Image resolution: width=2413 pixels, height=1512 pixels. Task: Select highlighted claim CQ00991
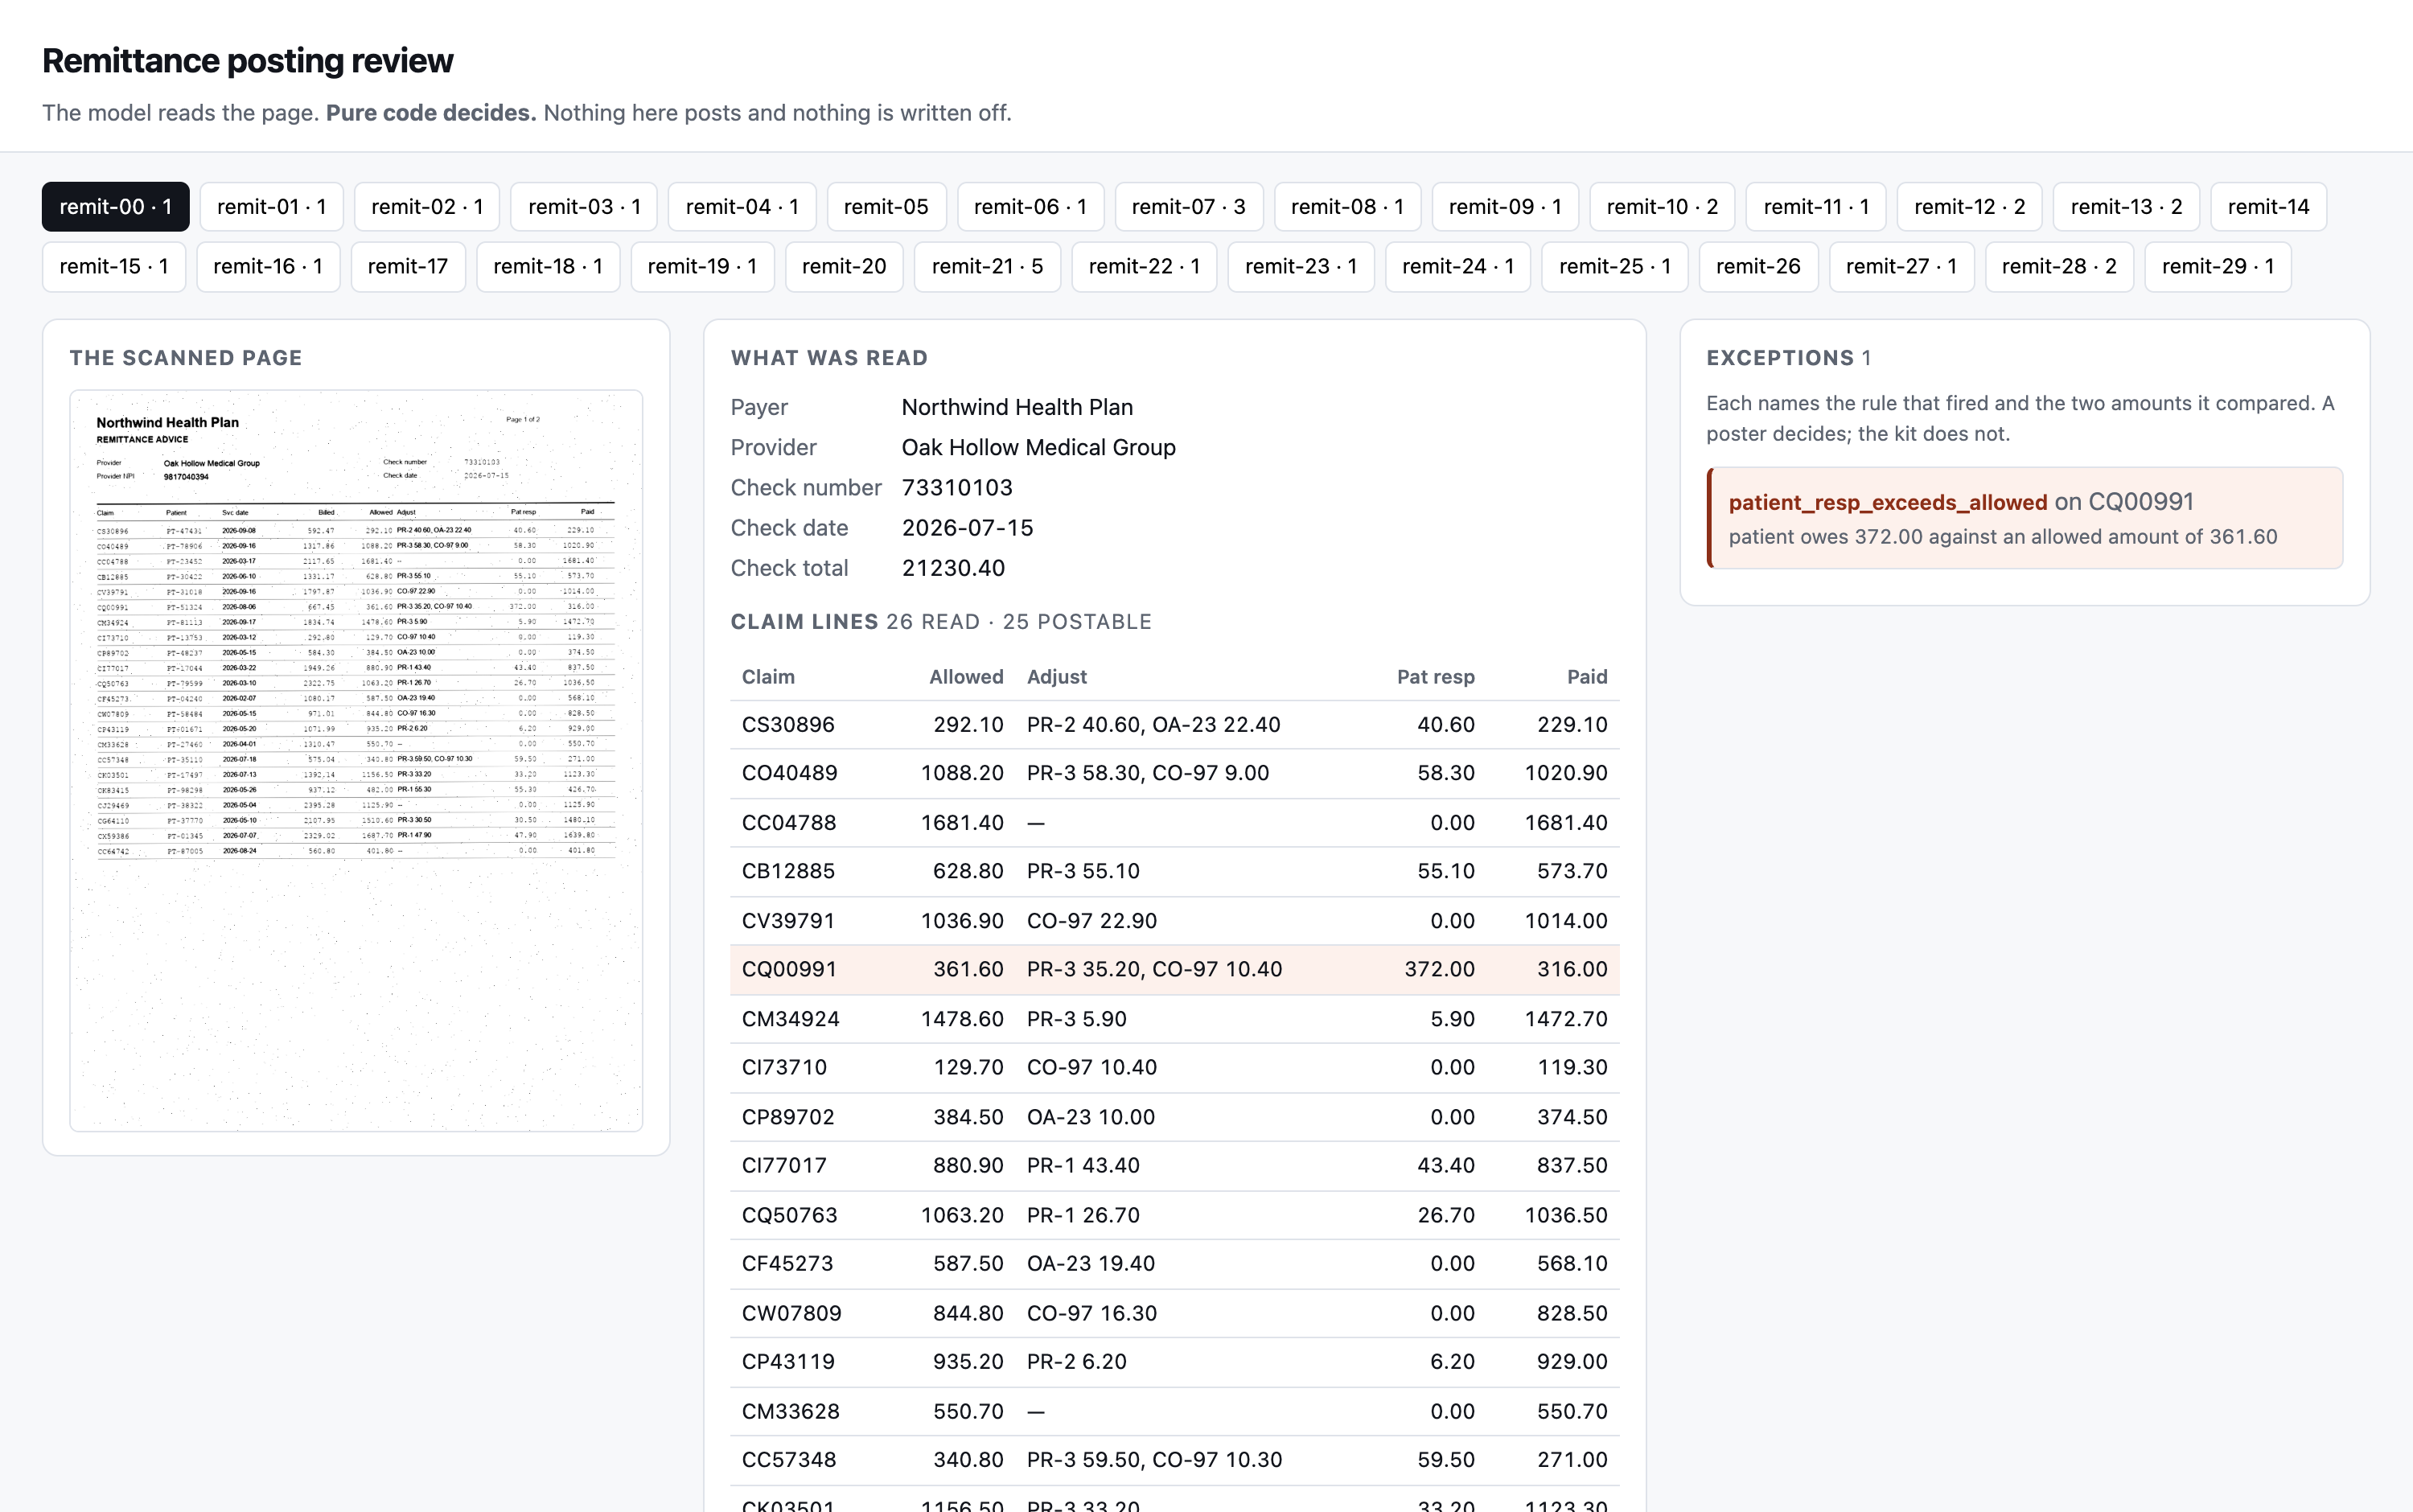coord(1174,970)
